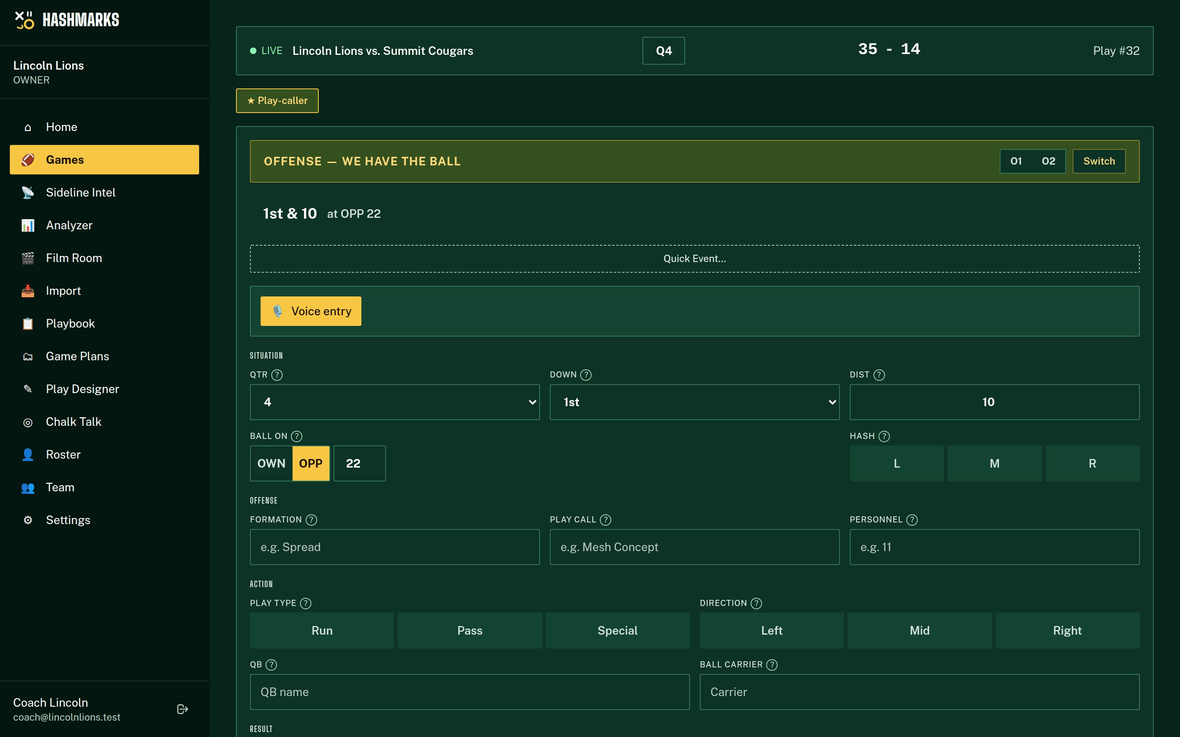Open Sideline Intel in sidebar
Screen dimensions: 1180x737
click(x=104, y=192)
